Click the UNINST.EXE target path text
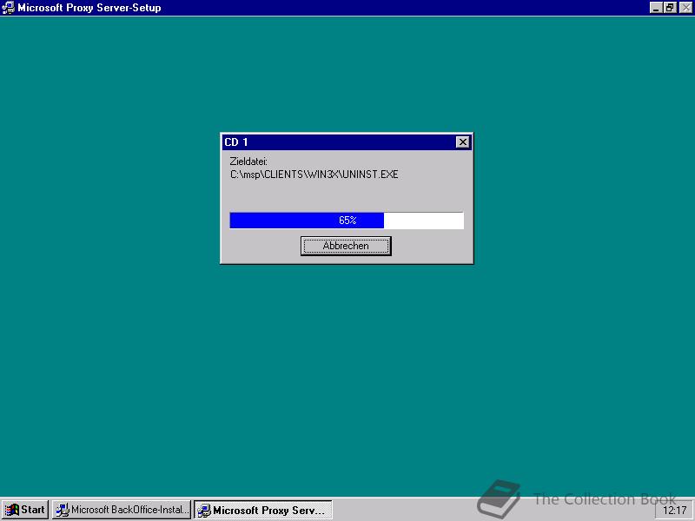The height and width of the screenshot is (521, 695). [x=314, y=175]
